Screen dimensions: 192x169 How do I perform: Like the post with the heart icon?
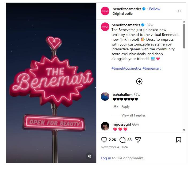pyautogui.click(x=104, y=140)
